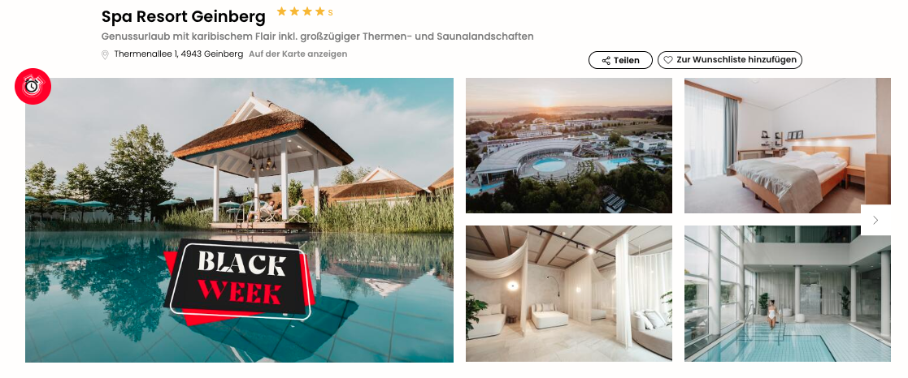The image size is (908, 378).
Task: Click the superior 'S' next to stars
Action: pyautogui.click(x=330, y=13)
